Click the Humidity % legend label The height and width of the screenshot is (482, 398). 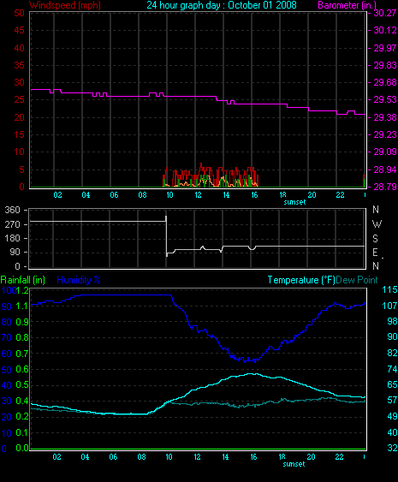point(79,280)
